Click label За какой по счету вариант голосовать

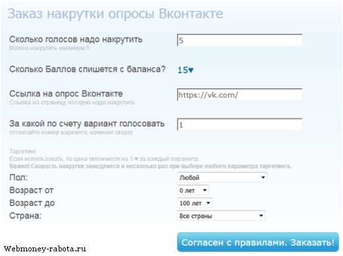coord(87,123)
